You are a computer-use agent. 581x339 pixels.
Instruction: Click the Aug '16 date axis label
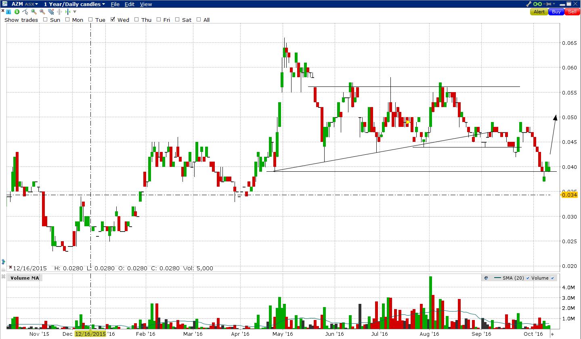tap(429, 334)
